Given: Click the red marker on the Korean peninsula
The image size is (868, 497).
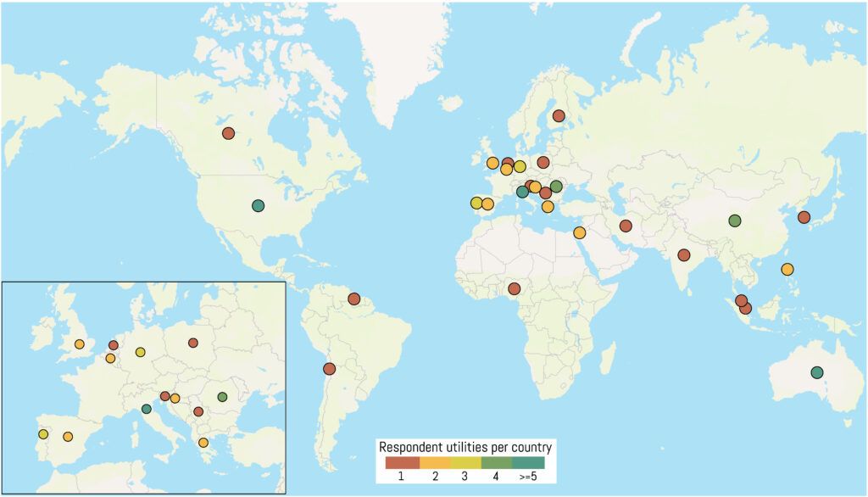Looking at the screenshot, I should tap(804, 217).
